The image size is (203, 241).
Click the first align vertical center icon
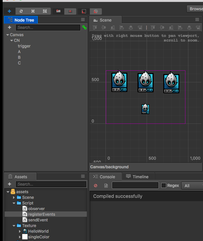tap(104, 28)
